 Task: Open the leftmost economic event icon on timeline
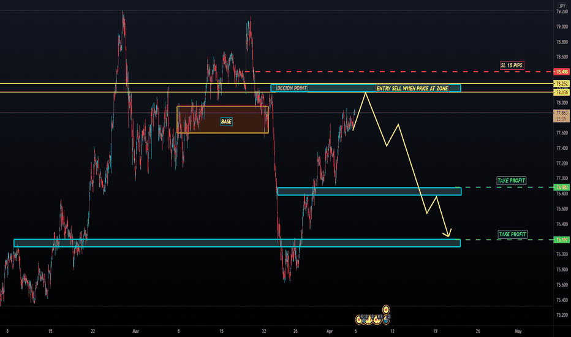pos(359,319)
